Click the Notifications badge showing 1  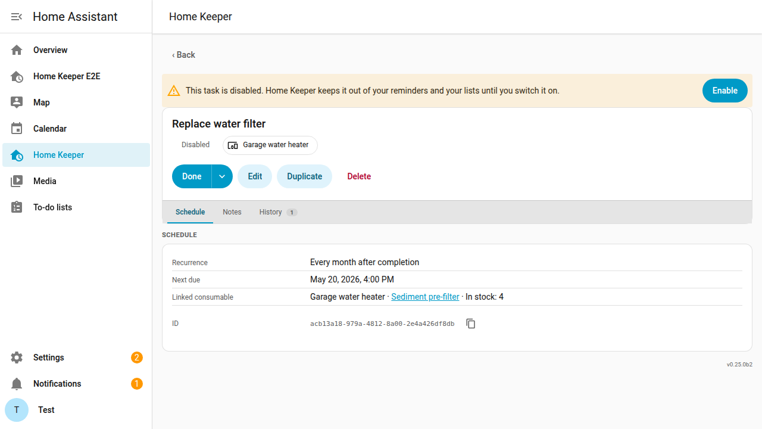pos(137,384)
